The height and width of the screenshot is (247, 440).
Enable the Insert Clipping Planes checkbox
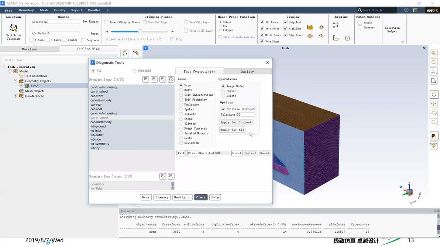[x=106, y=22]
